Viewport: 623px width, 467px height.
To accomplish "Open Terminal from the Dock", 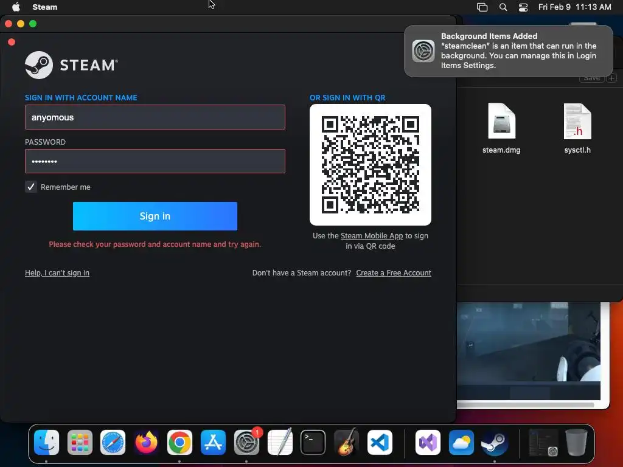I will 313,443.
